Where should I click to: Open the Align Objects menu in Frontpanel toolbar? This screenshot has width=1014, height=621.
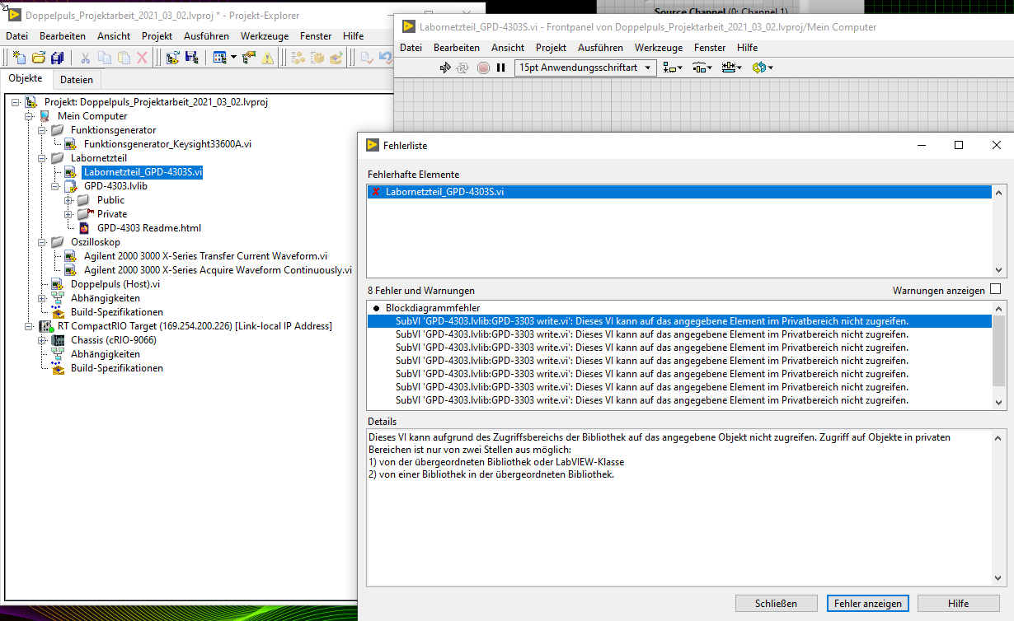(x=672, y=68)
